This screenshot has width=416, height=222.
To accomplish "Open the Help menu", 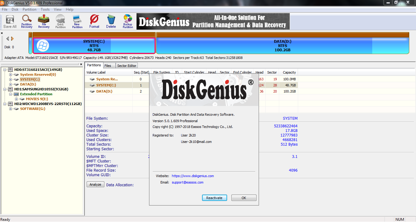I will pos(69,9).
